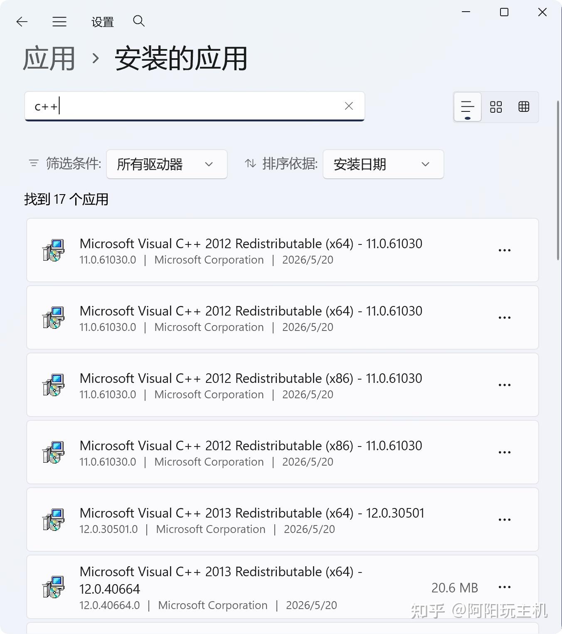Open more options for second 2012 (x64) entry
The image size is (562, 634).
(504, 318)
